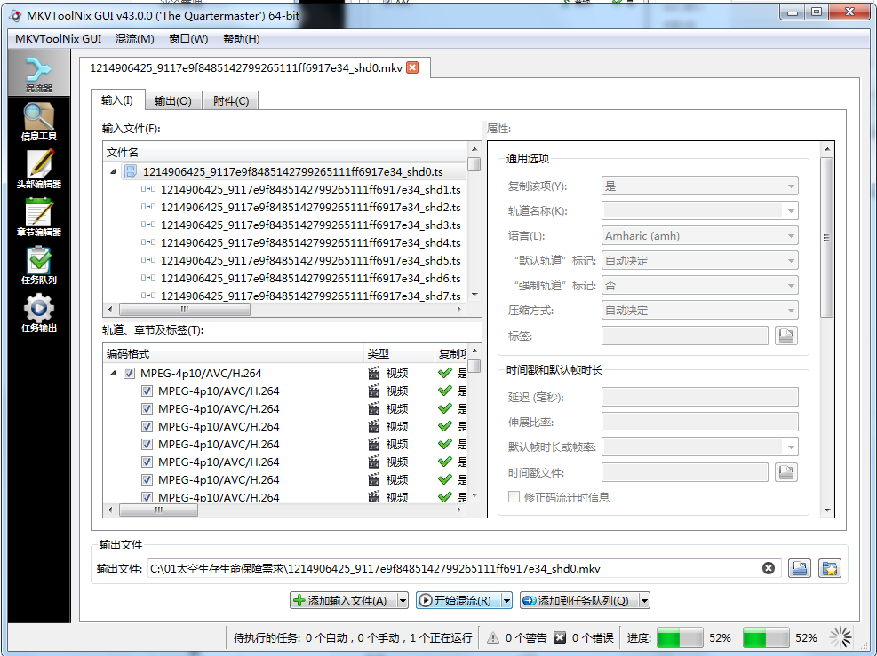The width and height of the screenshot is (877, 656).
Task: Click the file list horizontal scrollbar thumb
Action: pos(185,309)
